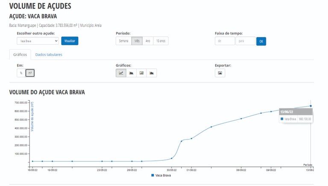Select the line chart type icon
Image resolution: width=328 pixels, height=186 pixels.
point(121,73)
